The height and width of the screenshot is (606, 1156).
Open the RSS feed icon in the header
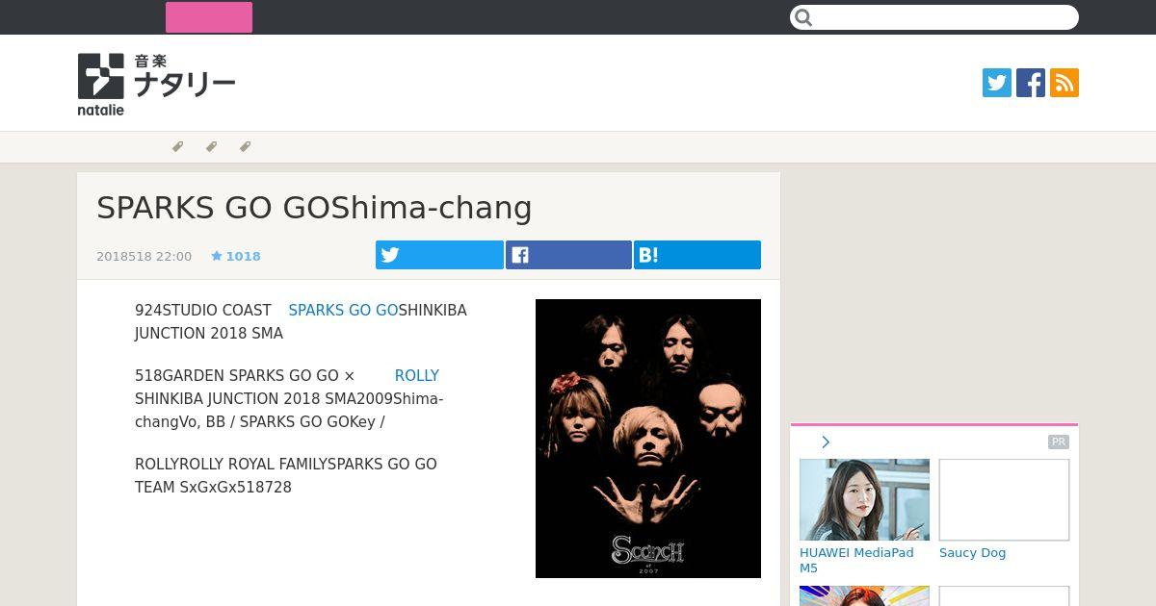pos(1064,83)
